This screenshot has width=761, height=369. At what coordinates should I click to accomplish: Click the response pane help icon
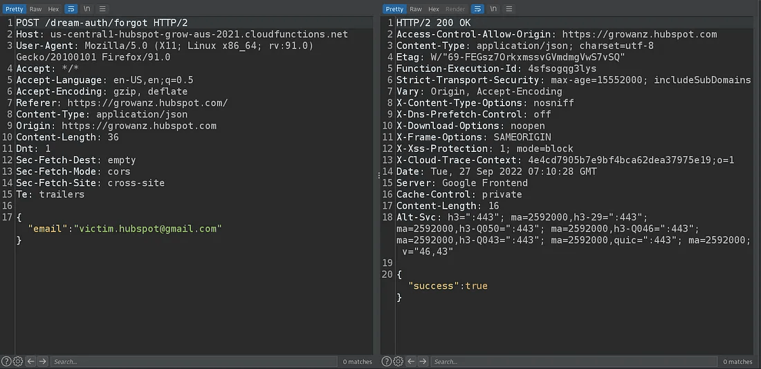(x=387, y=361)
